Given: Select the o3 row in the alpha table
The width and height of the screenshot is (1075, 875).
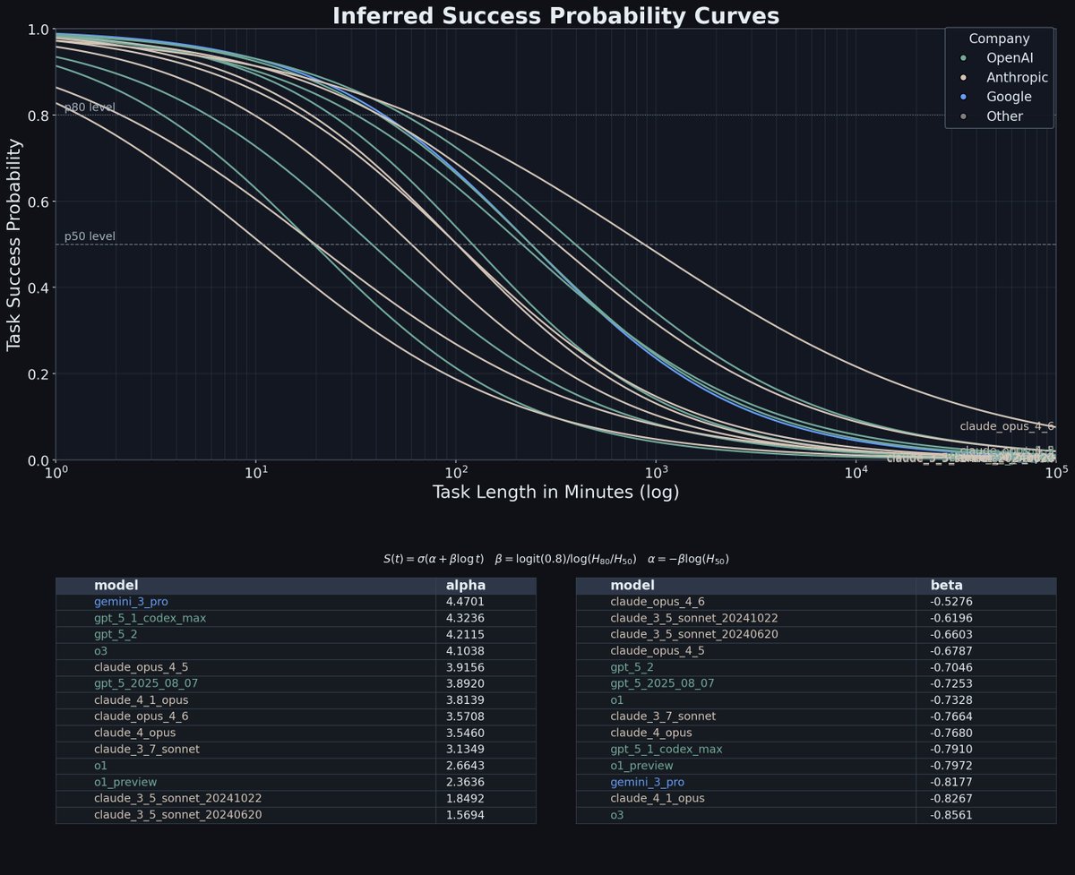Looking at the screenshot, I should pos(102,650).
